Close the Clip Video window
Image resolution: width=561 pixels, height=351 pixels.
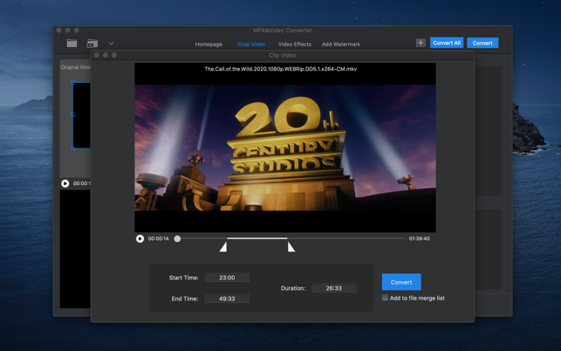coord(97,55)
